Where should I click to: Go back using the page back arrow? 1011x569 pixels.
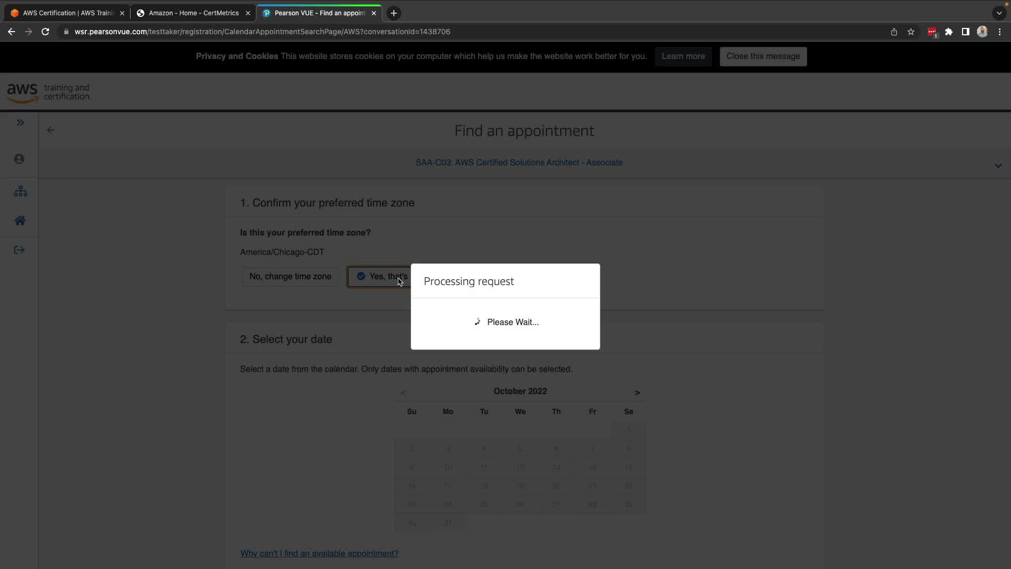pos(51,130)
